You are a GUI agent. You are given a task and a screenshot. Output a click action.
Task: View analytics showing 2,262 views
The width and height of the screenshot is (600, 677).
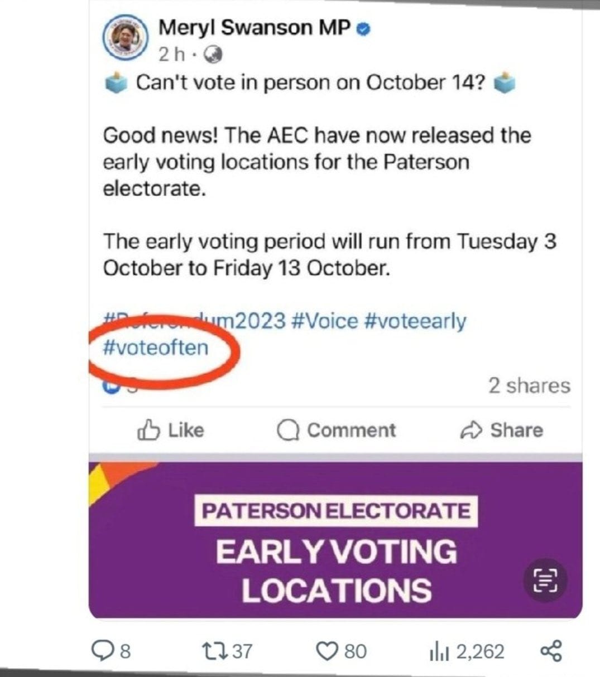pyautogui.click(x=467, y=651)
